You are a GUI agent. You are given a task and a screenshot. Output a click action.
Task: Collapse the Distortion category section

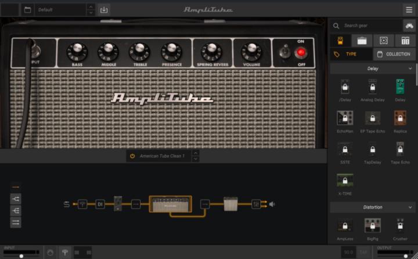410,207
